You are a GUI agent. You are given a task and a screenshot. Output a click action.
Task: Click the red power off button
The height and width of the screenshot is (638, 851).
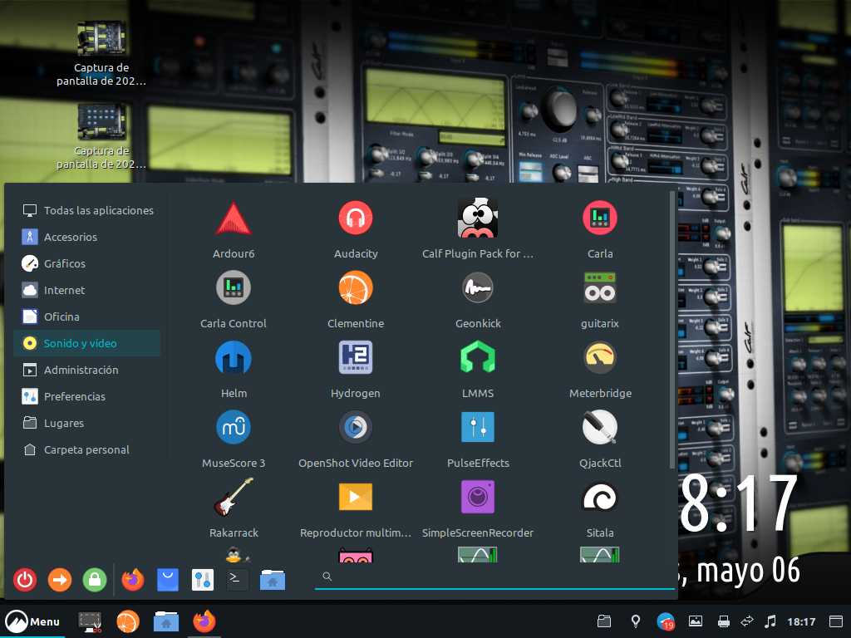coord(25,580)
